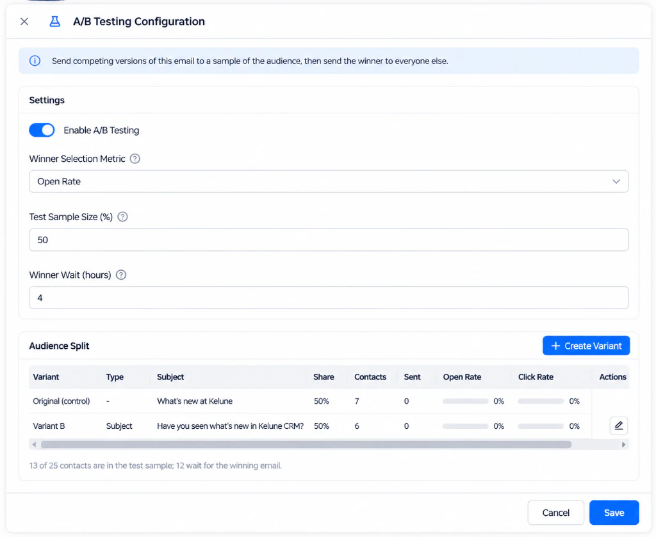Click the Subject column header

point(170,377)
